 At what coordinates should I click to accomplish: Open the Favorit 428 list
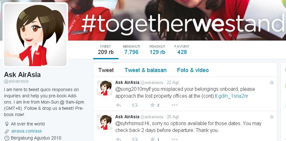coord(182,50)
